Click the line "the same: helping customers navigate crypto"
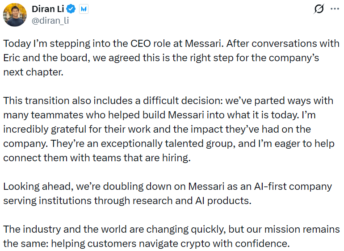 (147, 244)
